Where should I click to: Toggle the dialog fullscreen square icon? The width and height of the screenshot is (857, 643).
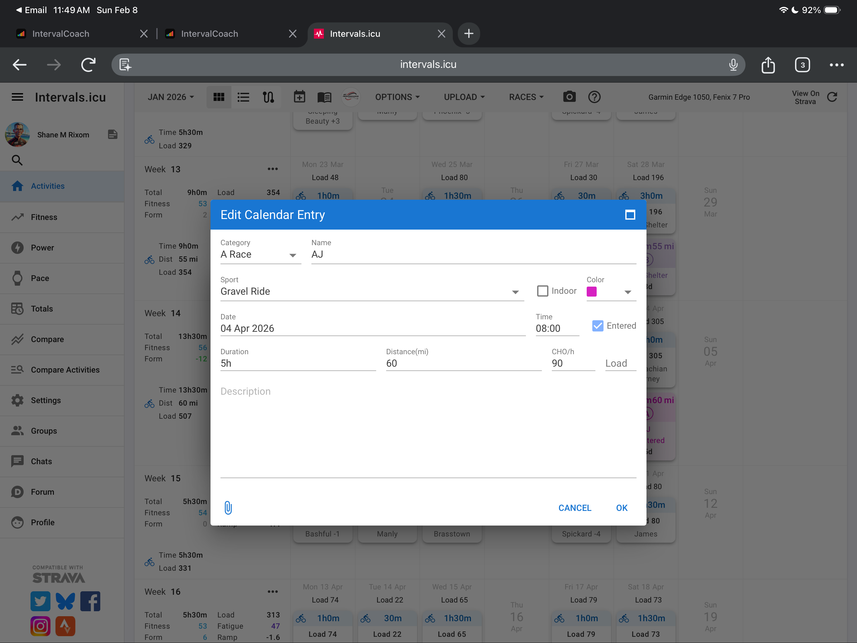click(630, 215)
